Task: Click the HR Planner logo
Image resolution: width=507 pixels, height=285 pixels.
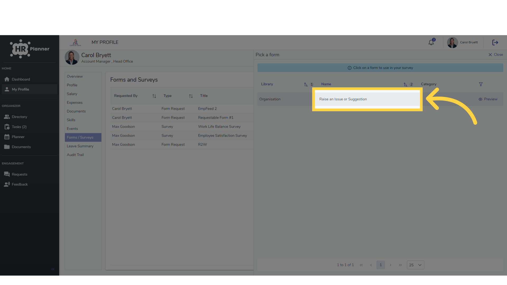Action: coord(30,49)
